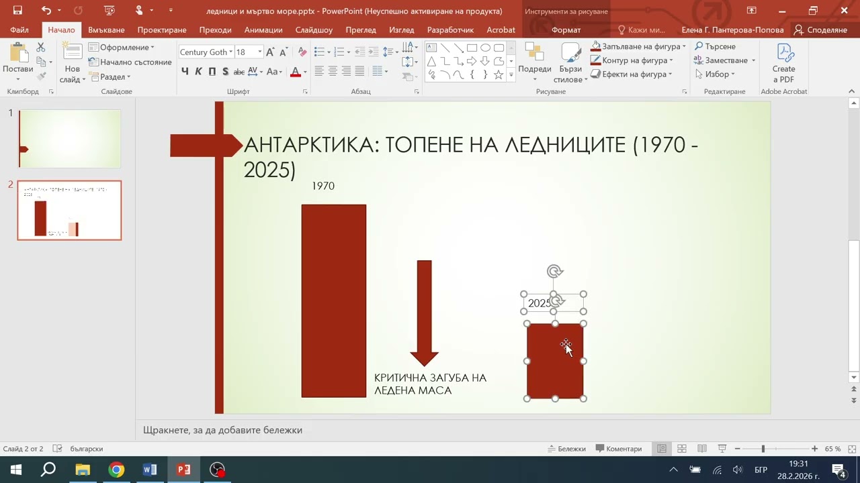This screenshot has height=483, width=860.
Task: Click the Cut scissors icon
Action: click(41, 48)
